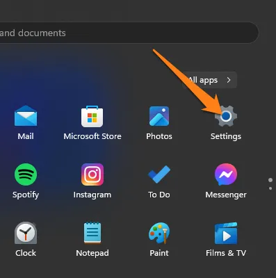Open the Paint app icon
The width and height of the screenshot is (276, 278).
pyautogui.click(x=159, y=233)
